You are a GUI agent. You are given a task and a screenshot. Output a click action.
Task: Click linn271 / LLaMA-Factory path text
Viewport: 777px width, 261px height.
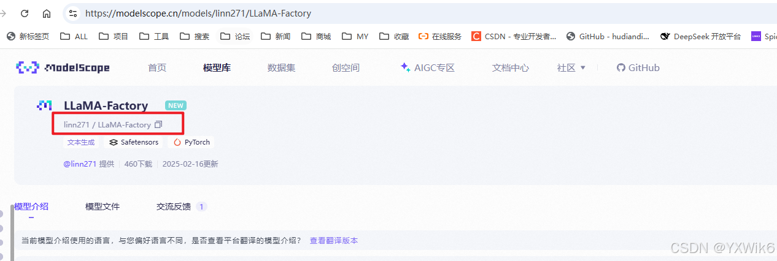point(107,124)
